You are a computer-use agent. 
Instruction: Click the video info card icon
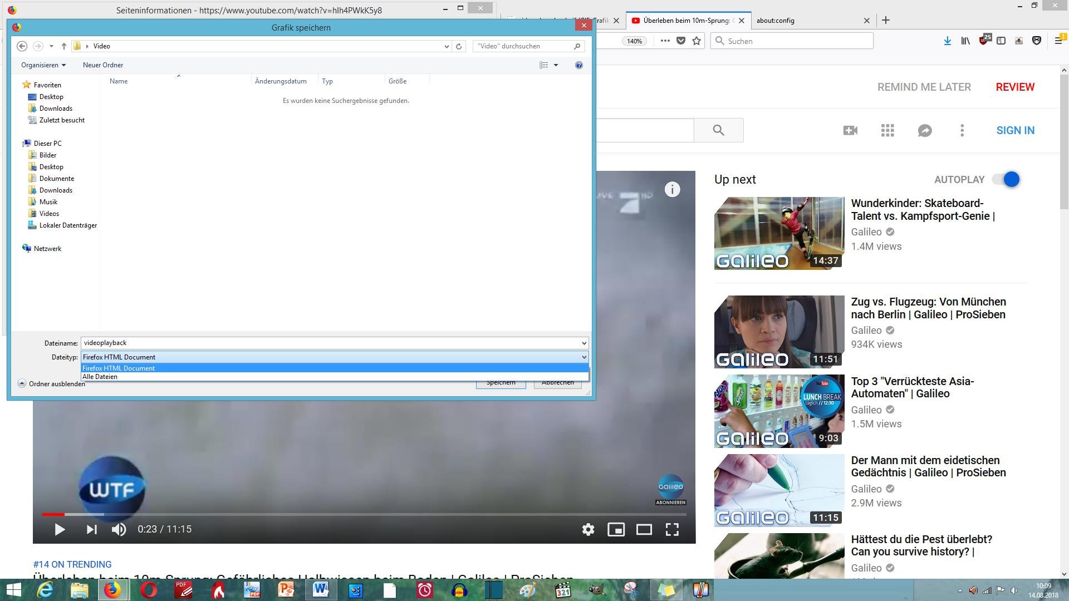tap(672, 190)
